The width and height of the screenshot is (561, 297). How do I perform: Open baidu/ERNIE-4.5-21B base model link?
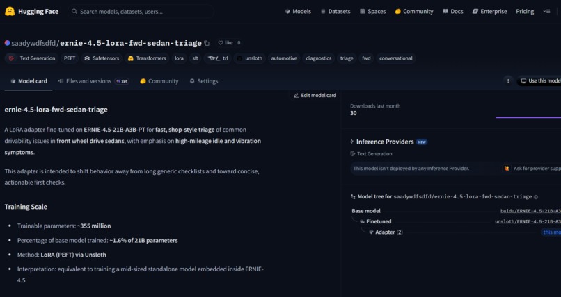(x=530, y=211)
